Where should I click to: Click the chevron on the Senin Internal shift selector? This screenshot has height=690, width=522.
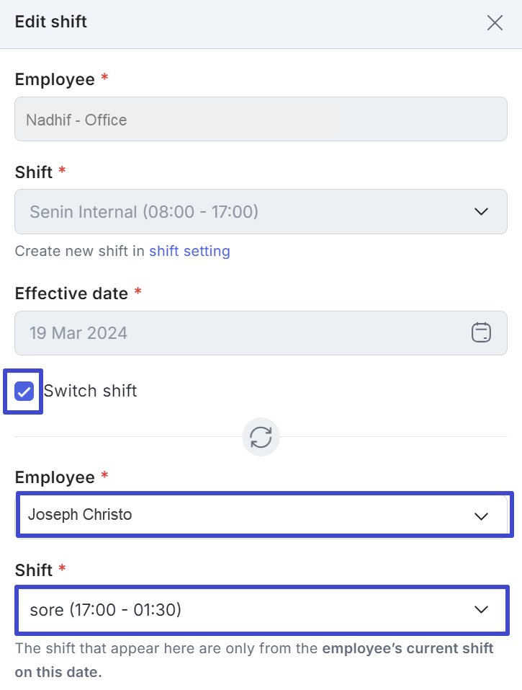[481, 211]
